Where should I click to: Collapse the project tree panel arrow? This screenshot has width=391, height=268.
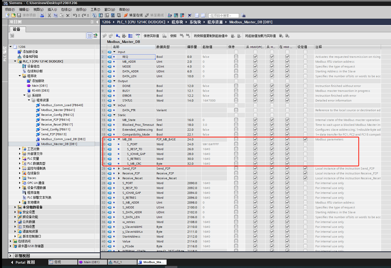click(x=97, y=22)
